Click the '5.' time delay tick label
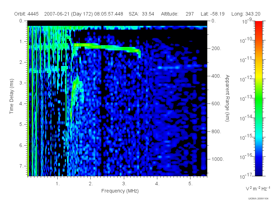276x207 pixels. pos(21,125)
